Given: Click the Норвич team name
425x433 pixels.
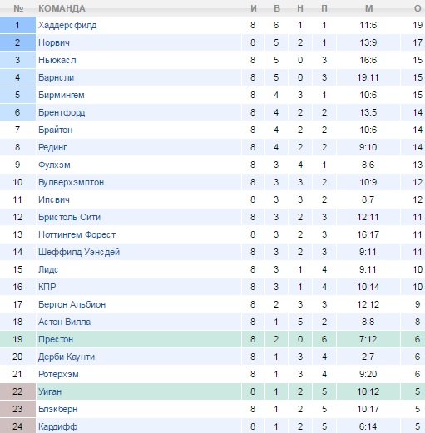Looking at the screenshot, I should coord(54,42).
